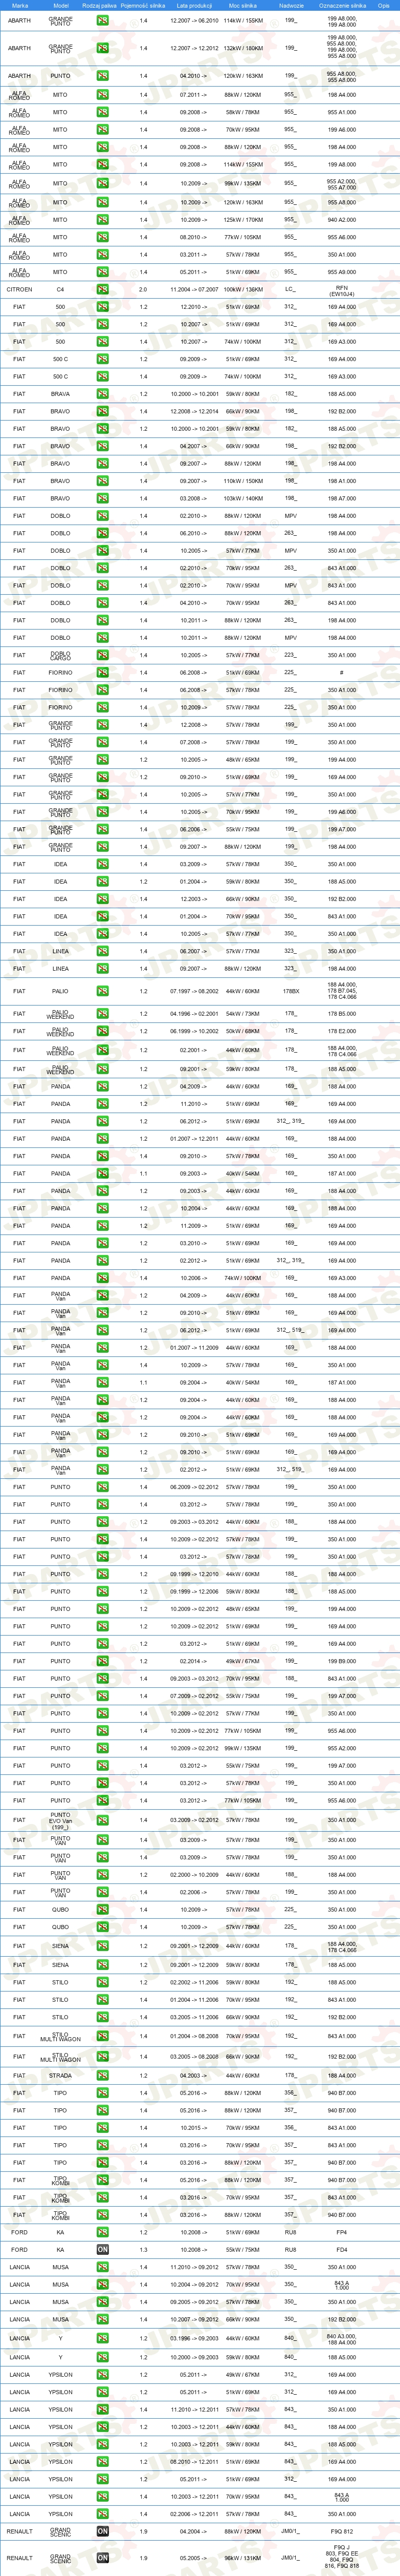Click the '955 A9.000' engine code cell
This screenshot has height=2576, width=400.
[342, 272]
